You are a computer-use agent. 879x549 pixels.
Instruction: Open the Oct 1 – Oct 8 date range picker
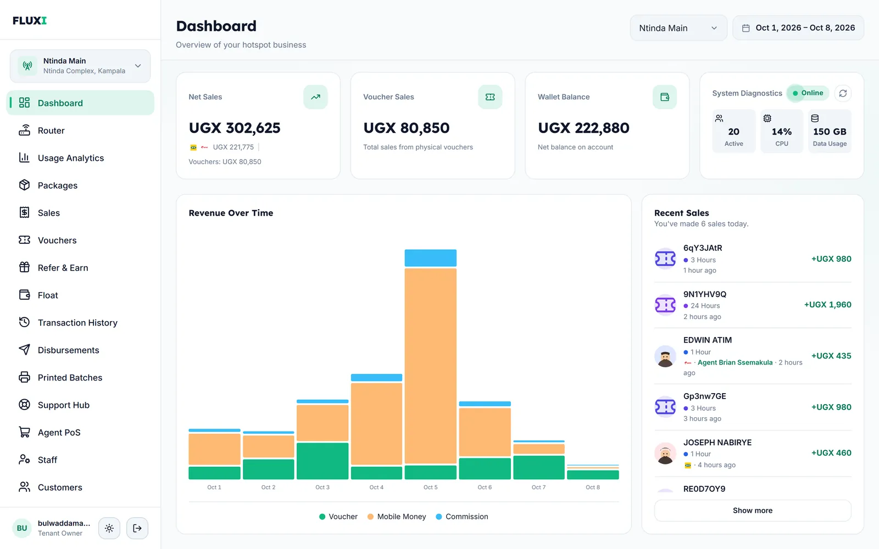coord(798,28)
